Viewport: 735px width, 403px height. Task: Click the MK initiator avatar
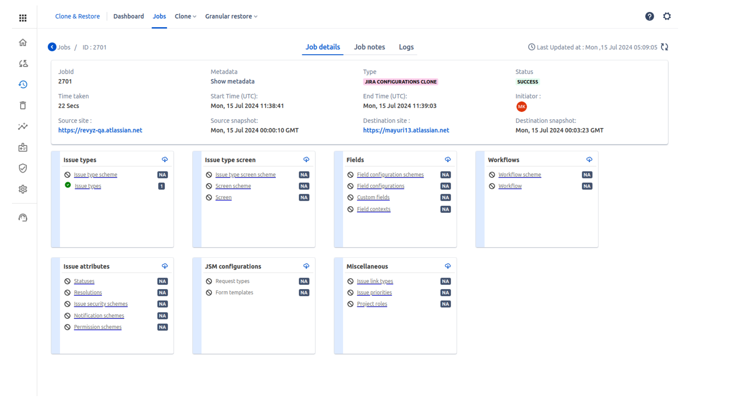click(x=521, y=107)
